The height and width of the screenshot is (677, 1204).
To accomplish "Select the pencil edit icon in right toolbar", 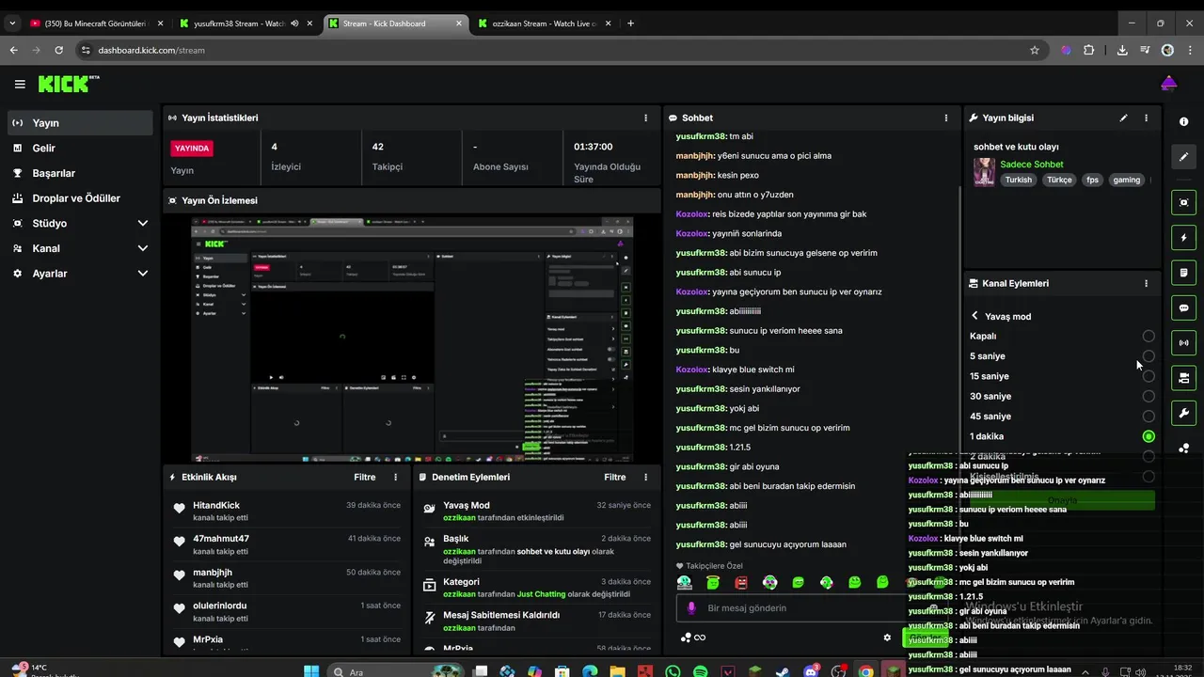I will [1183, 157].
